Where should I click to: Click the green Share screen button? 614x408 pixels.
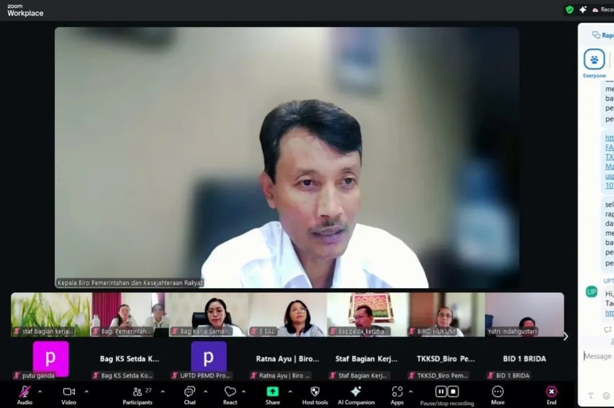[272, 392]
